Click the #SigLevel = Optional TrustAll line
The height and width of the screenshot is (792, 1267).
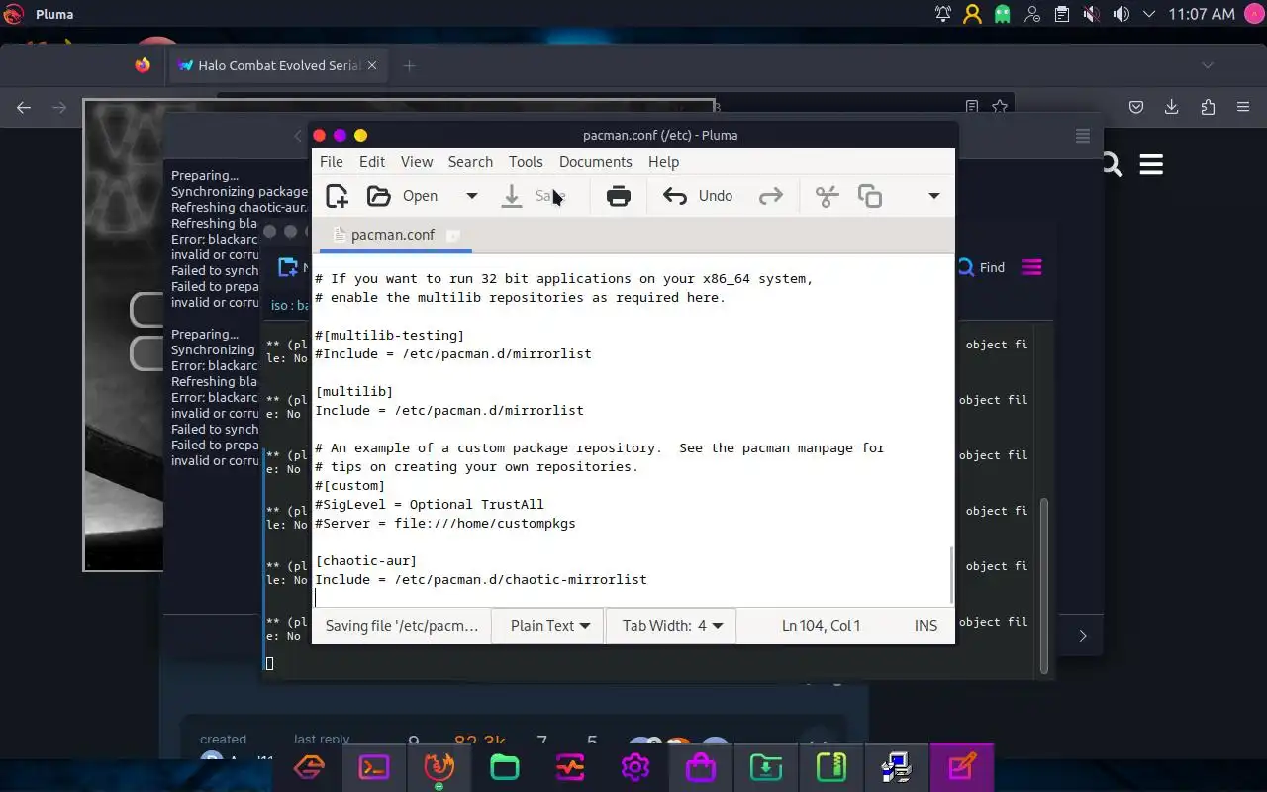[x=430, y=505]
